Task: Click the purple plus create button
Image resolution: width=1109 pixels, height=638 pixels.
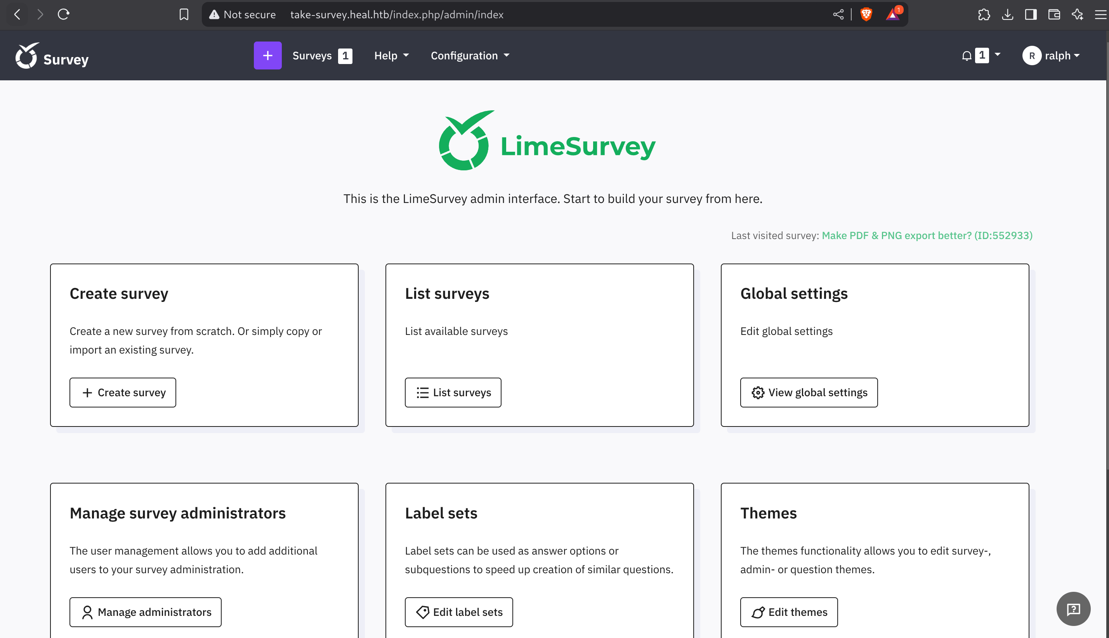Action: point(267,55)
